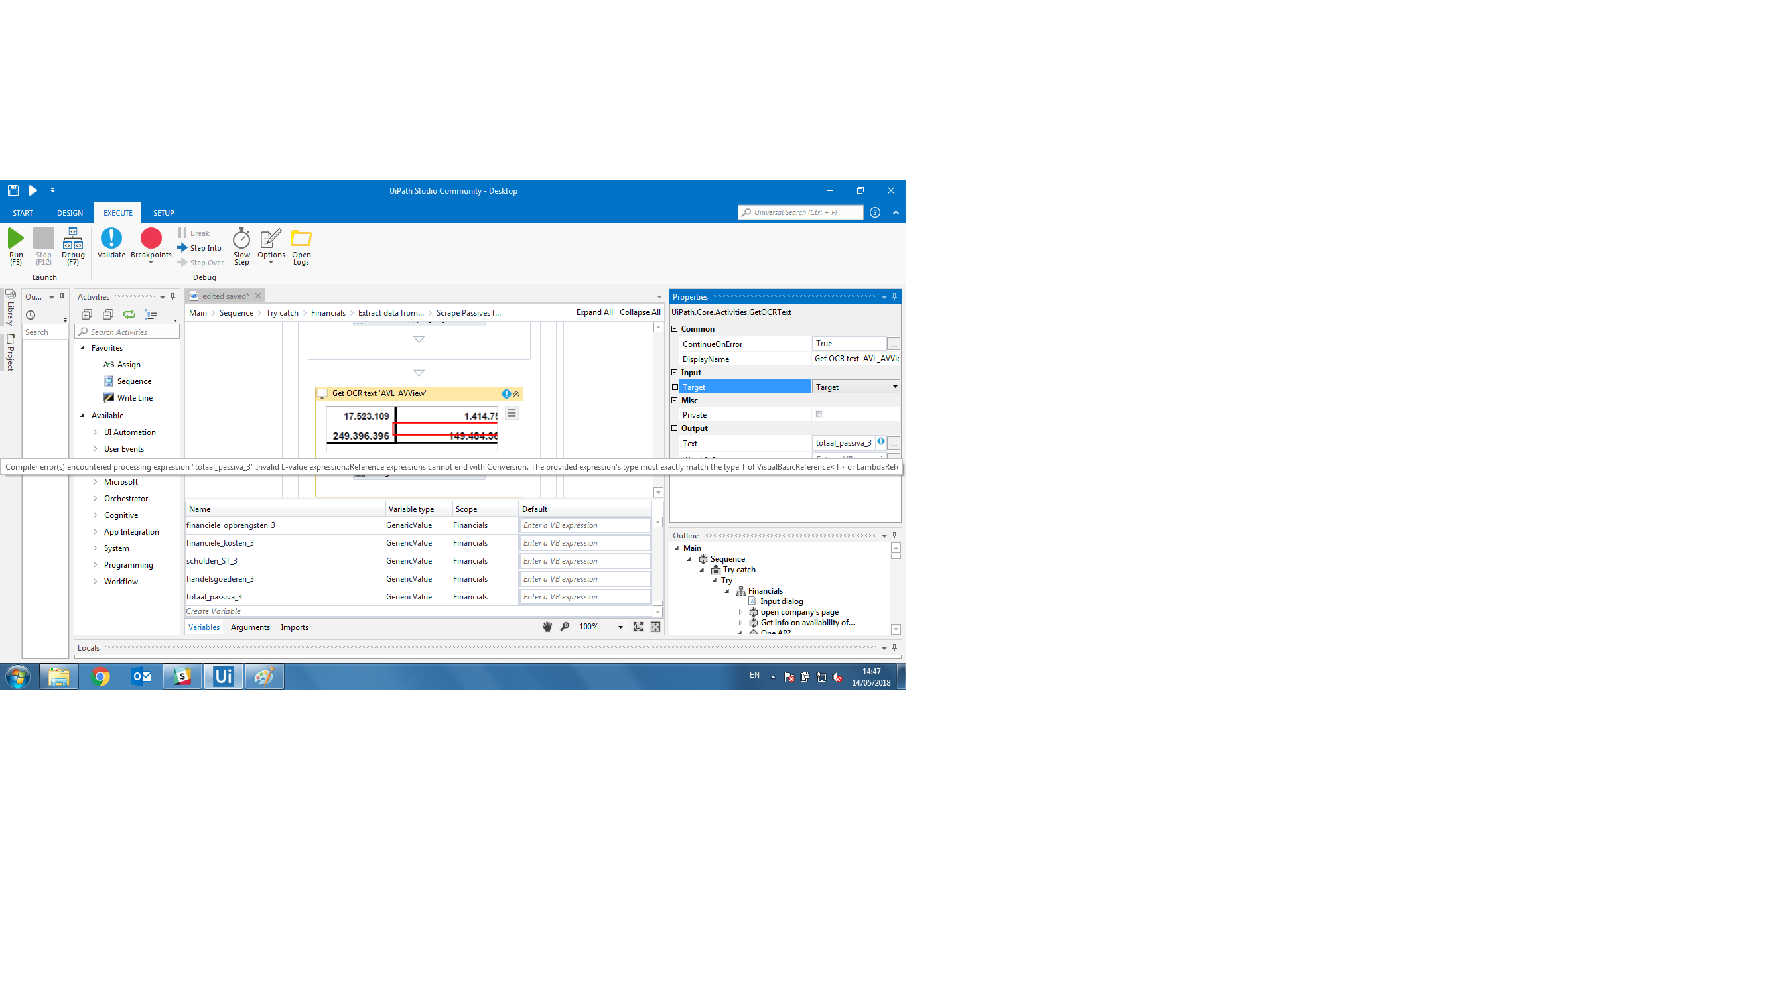Click the Debug (F7) icon
The image size is (1778, 1008).
pyautogui.click(x=73, y=239)
